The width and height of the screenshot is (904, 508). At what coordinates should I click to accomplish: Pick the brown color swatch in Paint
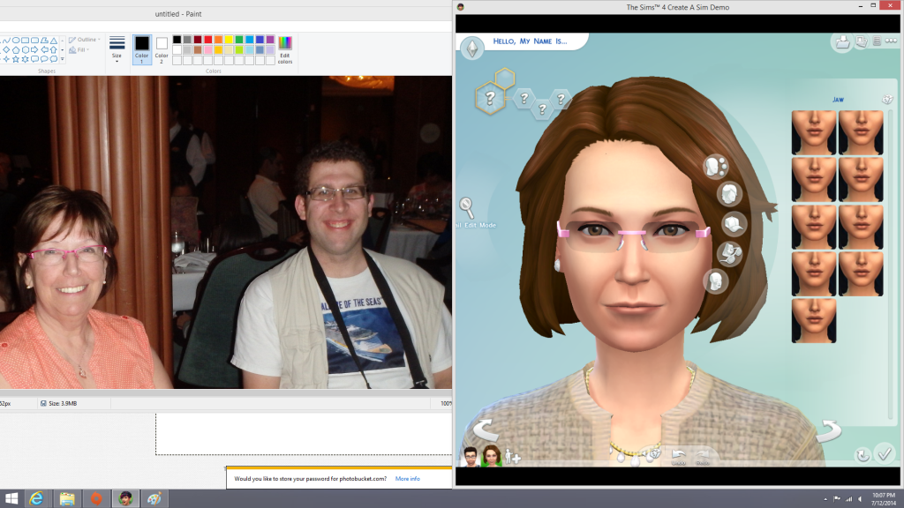(198, 49)
